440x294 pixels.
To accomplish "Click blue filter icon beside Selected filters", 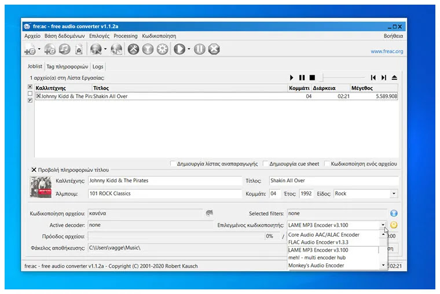I will pyautogui.click(x=394, y=214).
